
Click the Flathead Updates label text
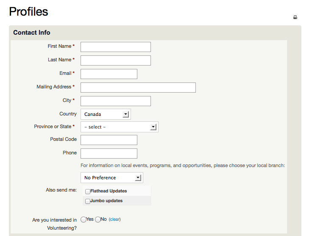(109, 191)
